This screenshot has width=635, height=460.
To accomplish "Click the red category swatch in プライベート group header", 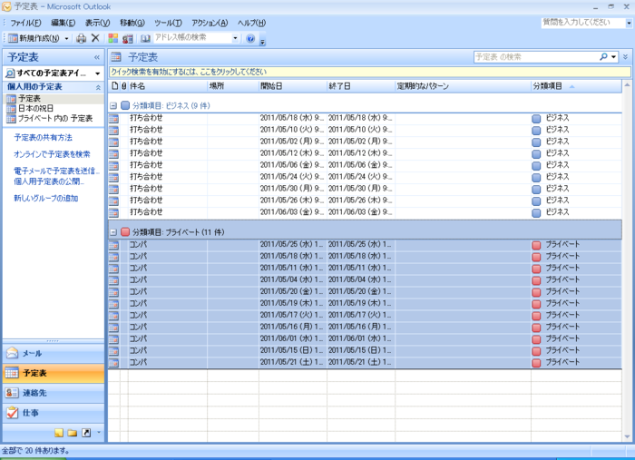I will click(125, 231).
